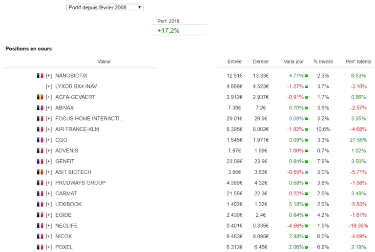Expand the [+] for AIR FRANCE-KLM
375x252 pixels.
click(x=49, y=129)
